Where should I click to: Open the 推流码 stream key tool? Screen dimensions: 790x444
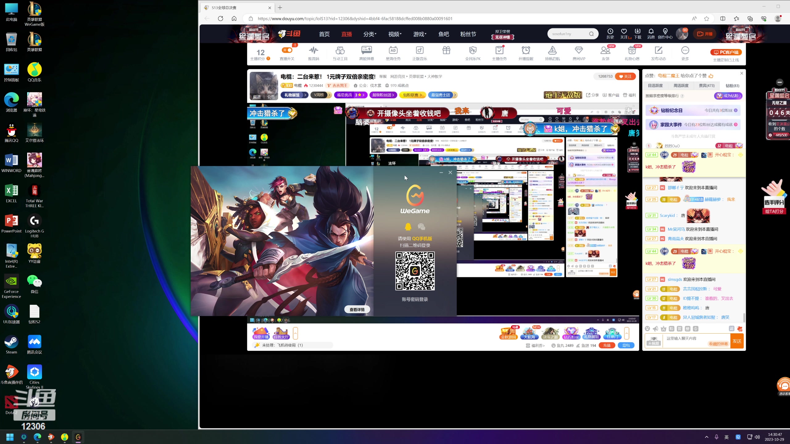[x=314, y=53]
